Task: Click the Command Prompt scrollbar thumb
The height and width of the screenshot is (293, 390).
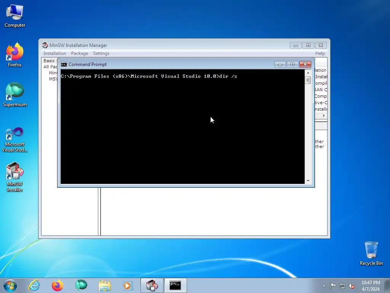Action: coord(308,80)
